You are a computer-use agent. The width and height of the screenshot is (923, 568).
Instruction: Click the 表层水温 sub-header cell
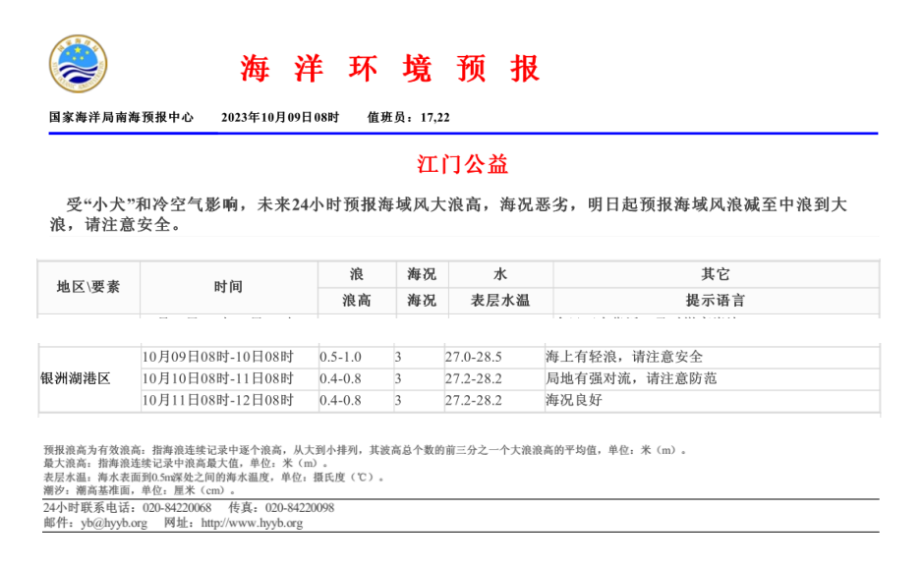point(500,301)
